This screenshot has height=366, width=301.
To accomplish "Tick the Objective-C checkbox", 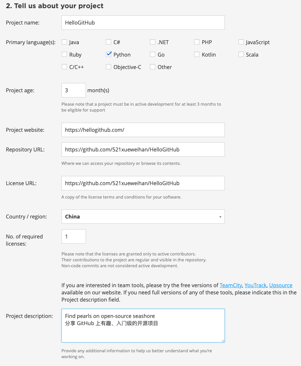I will pos(109,67).
